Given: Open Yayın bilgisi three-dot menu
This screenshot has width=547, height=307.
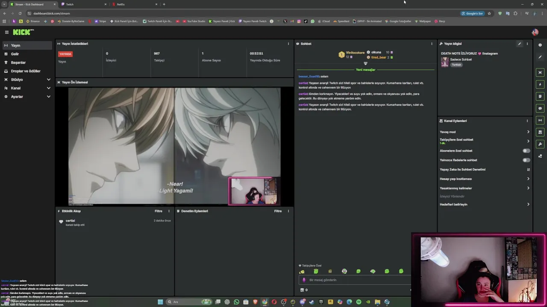Looking at the screenshot, I should 527,43.
